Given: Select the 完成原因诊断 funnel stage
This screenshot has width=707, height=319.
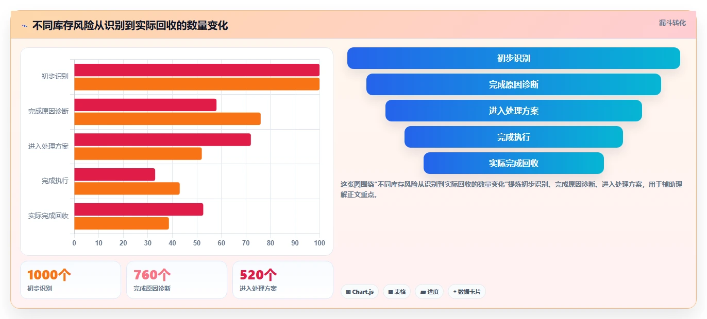Looking at the screenshot, I should pos(513,84).
